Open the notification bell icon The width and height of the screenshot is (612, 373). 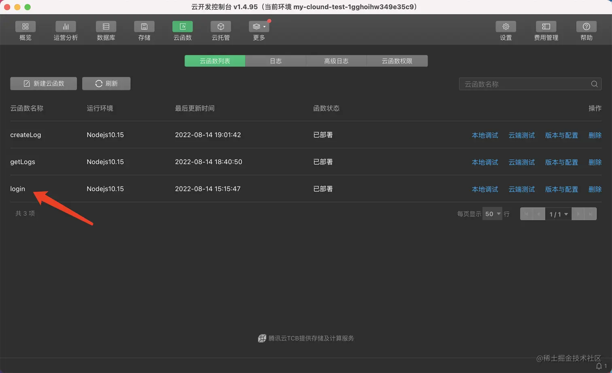pos(599,366)
